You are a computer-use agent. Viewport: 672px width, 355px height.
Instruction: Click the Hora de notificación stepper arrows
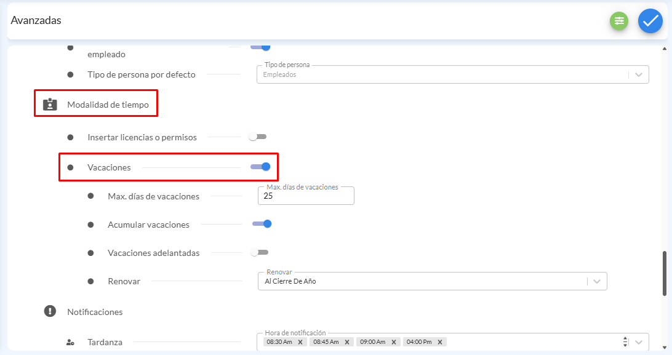[x=625, y=342]
